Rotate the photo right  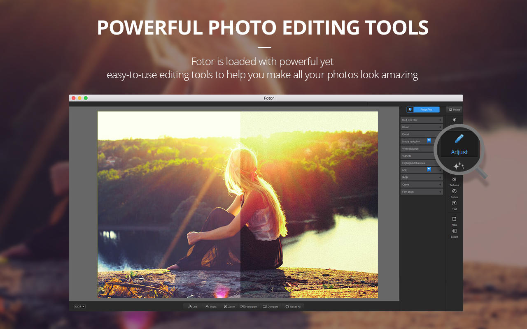tap(211, 306)
